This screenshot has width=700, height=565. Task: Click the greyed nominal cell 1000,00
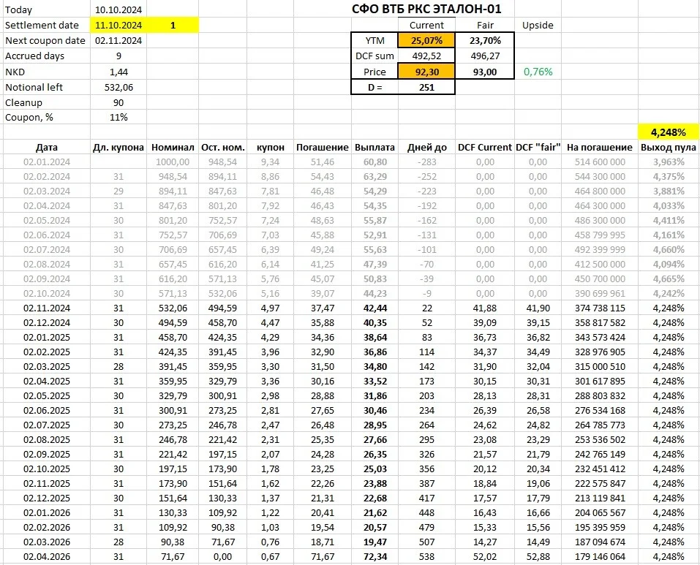tap(173, 162)
